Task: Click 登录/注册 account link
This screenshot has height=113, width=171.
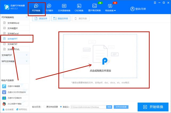Action: [x=141, y=9]
